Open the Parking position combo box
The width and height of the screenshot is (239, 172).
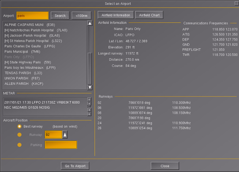click(61, 145)
